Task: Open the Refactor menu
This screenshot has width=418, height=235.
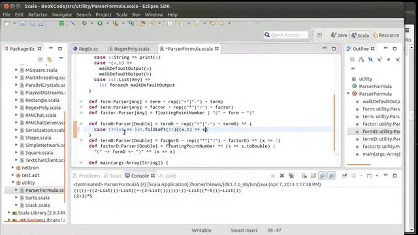Action: [x=38, y=14]
